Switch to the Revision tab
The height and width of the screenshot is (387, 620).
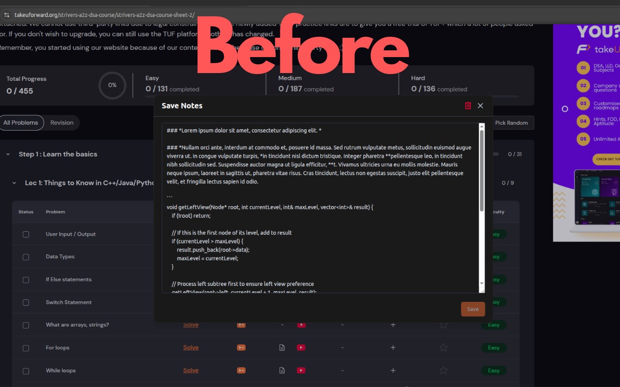click(62, 123)
